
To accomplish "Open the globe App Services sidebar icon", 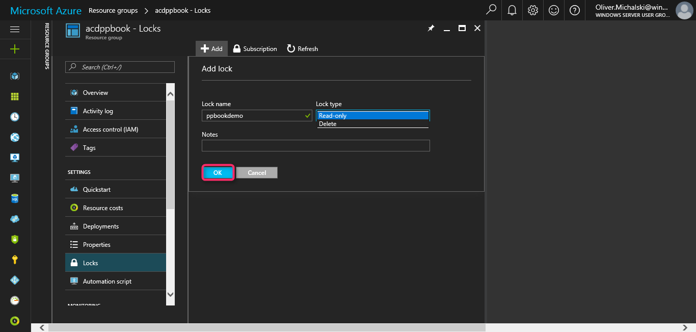I will click(x=15, y=137).
